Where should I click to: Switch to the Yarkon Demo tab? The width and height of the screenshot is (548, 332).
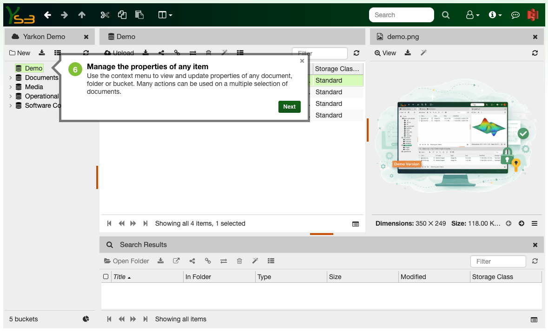(45, 36)
